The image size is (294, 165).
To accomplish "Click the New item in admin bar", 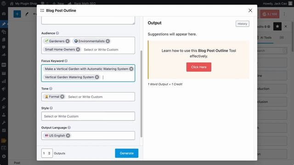I will [58, 3].
